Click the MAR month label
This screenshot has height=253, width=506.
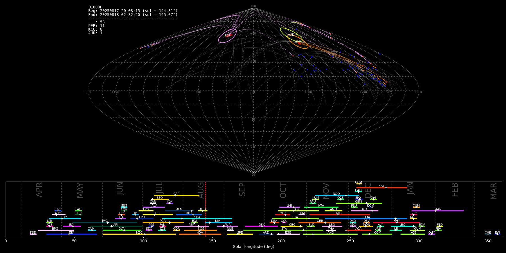[x=494, y=191]
